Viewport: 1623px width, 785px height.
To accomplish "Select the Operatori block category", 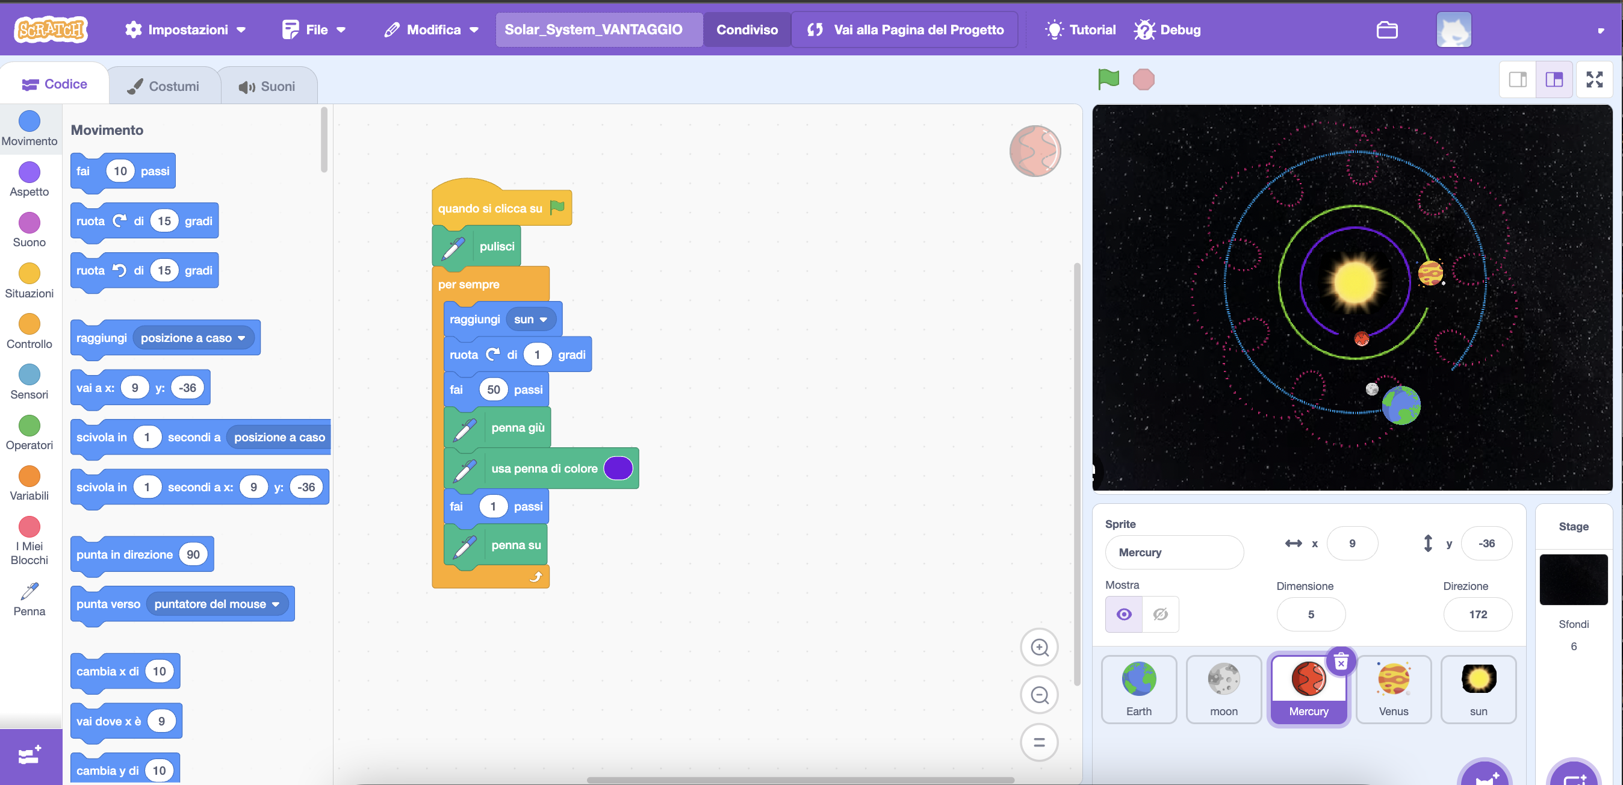I will pyautogui.click(x=29, y=432).
